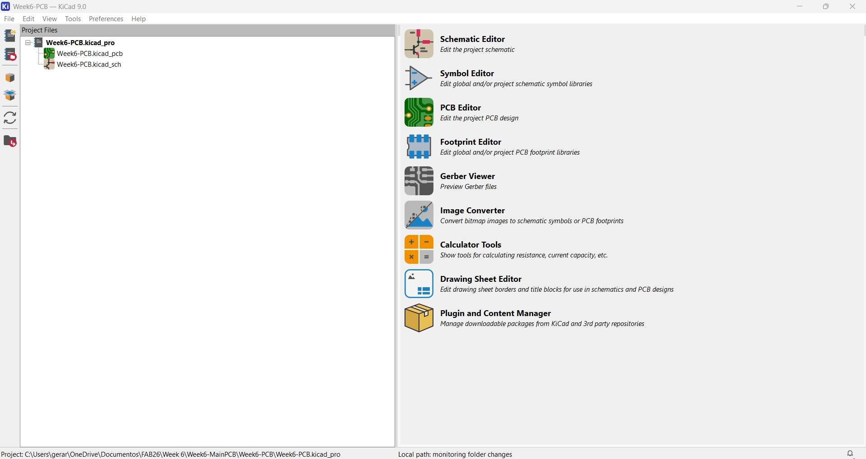The height and width of the screenshot is (459, 866).
Task: Collapse the Week6-PCB.kicad_pro tree node
Action: (x=28, y=43)
